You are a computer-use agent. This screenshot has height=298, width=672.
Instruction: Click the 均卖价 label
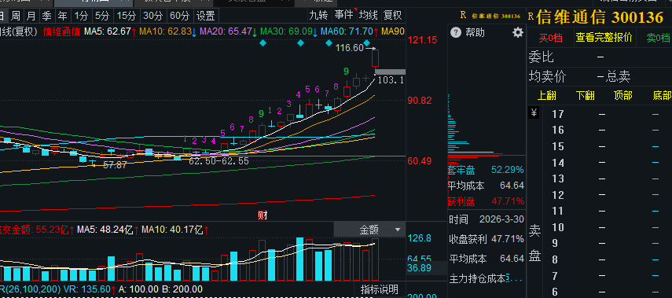coord(547,77)
